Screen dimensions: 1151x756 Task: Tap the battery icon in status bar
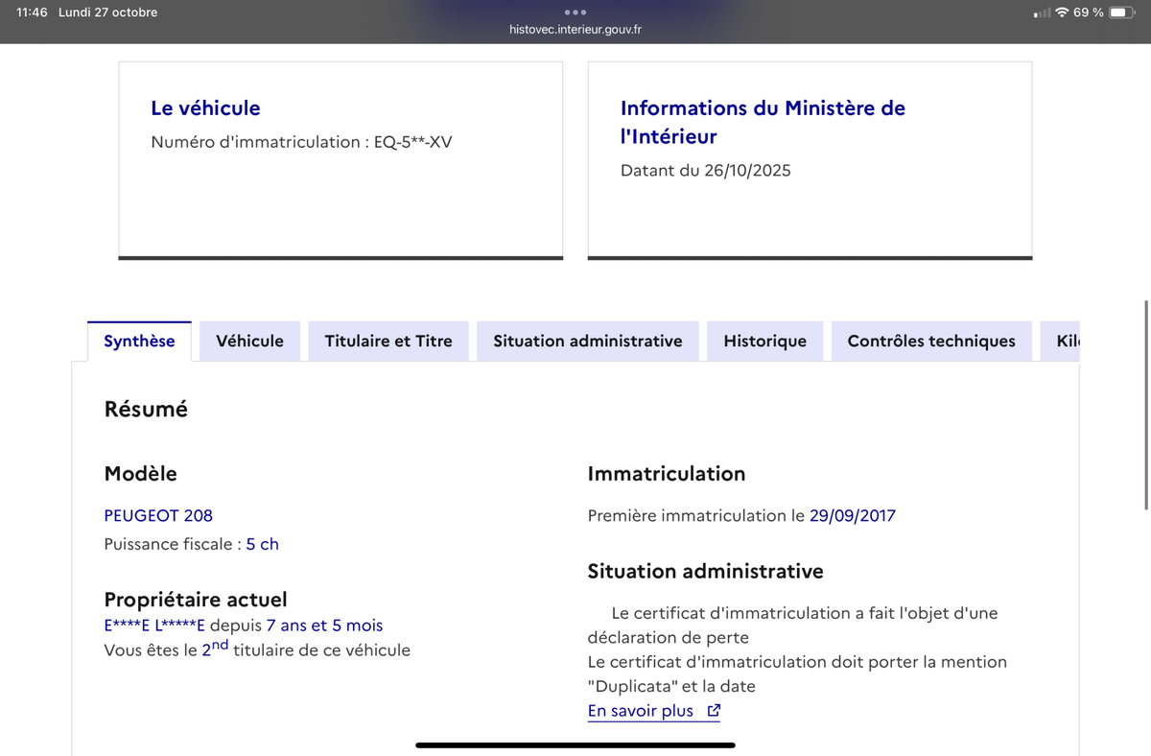pos(1122,12)
